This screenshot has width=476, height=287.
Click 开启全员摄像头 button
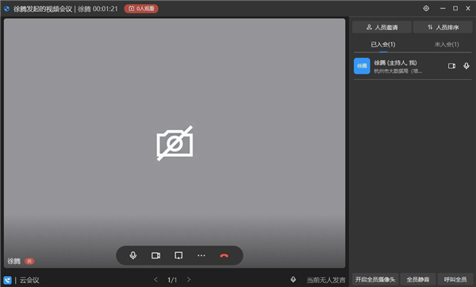click(375, 279)
